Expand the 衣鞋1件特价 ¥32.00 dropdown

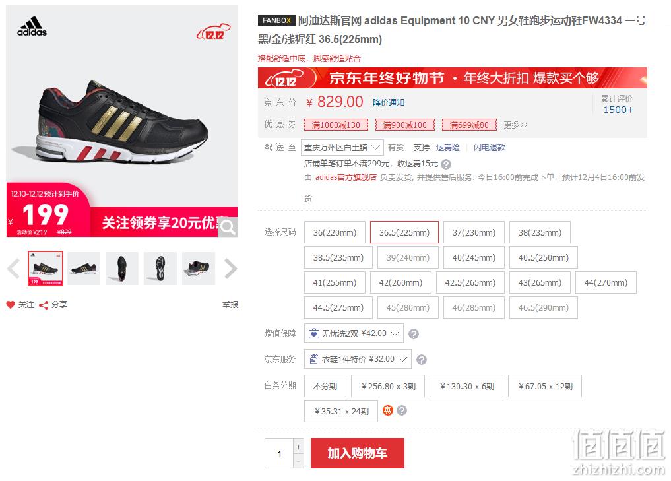tap(358, 359)
